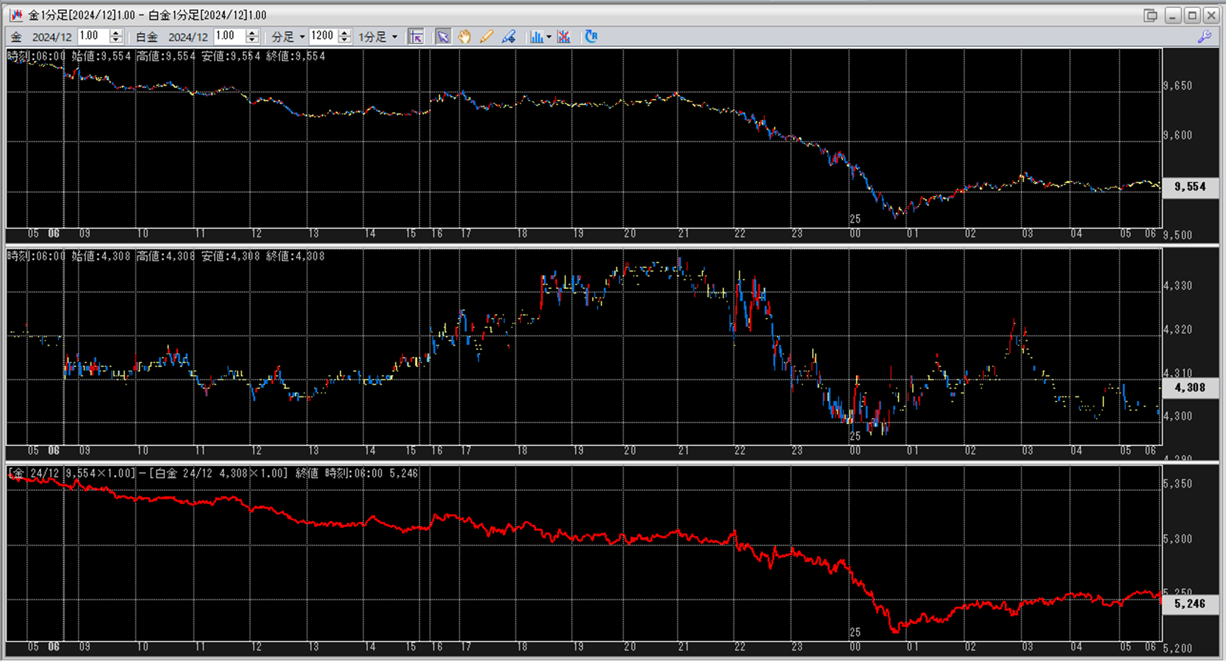Click the restore window icon in title bar
Screen dimensions: 1226x662
pyautogui.click(x=1150, y=15)
